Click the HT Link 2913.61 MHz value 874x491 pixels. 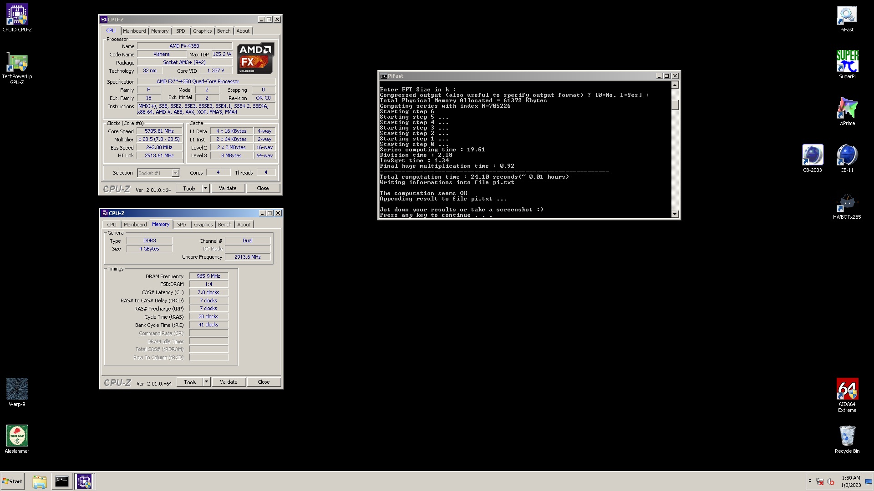[x=159, y=155]
